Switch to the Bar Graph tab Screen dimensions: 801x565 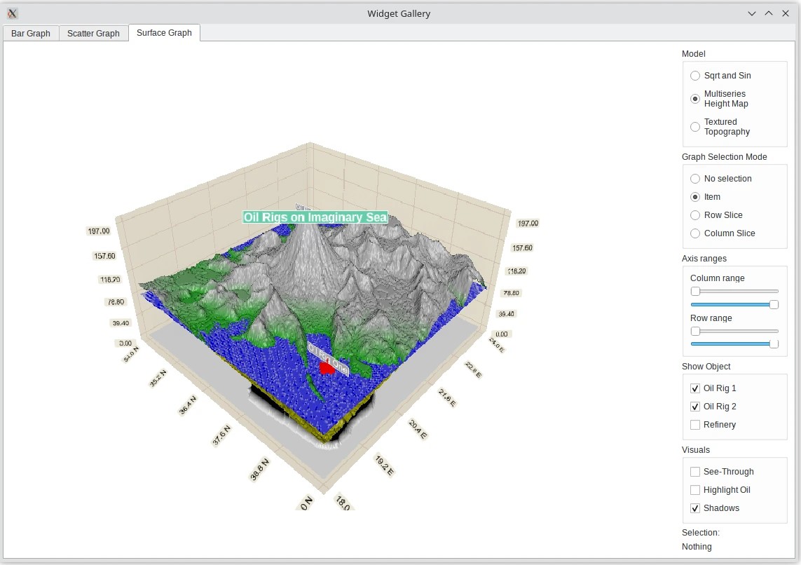point(31,33)
